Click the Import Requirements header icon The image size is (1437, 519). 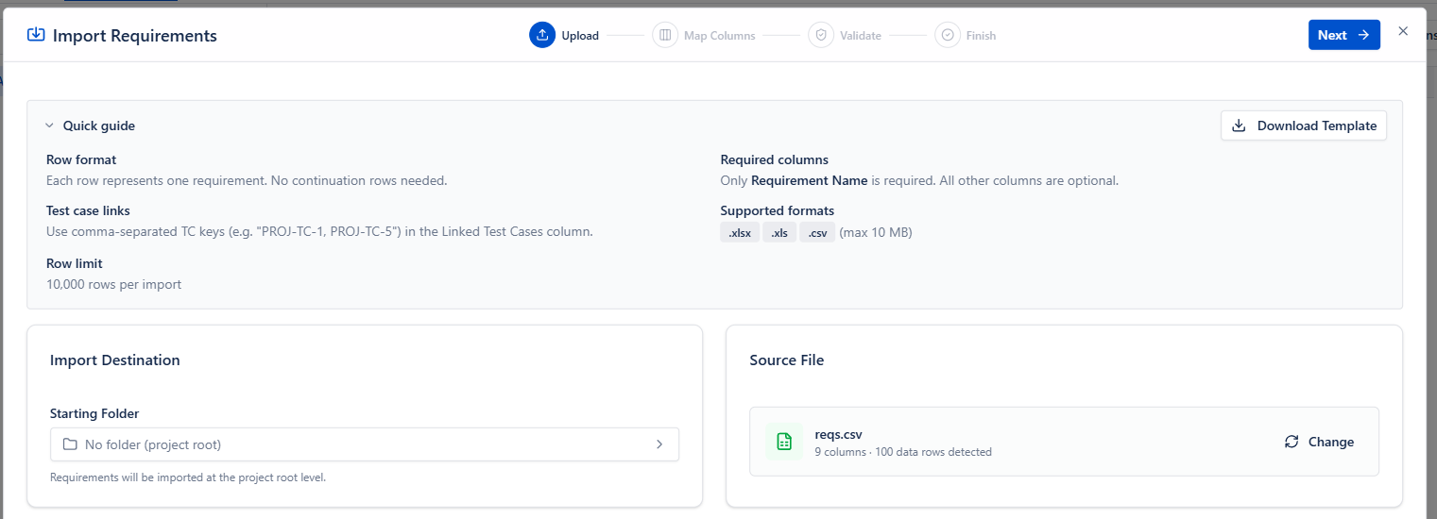pos(36,35)
